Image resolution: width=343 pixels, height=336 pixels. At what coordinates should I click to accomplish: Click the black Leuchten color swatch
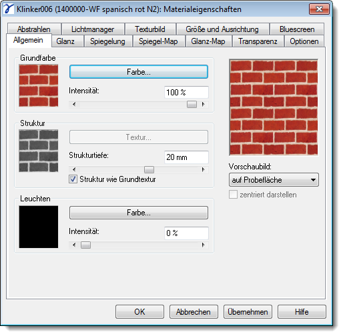[39, 227]
